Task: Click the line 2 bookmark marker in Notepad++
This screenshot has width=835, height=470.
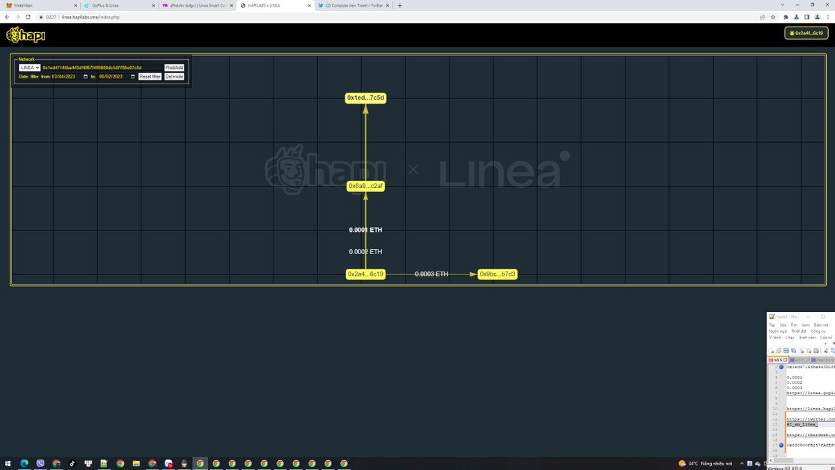Action: 781,367
